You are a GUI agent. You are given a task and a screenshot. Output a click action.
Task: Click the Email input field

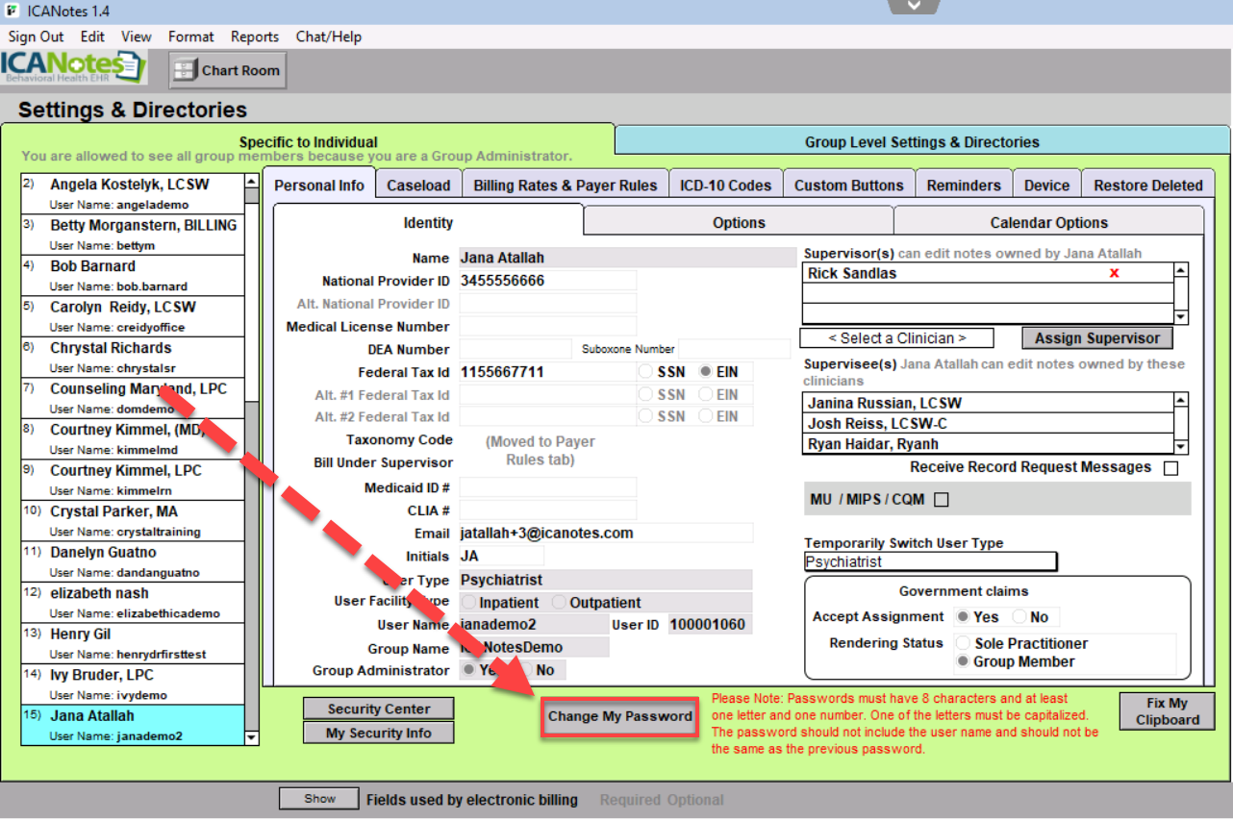pyautogui.click(x=605, y=534)
